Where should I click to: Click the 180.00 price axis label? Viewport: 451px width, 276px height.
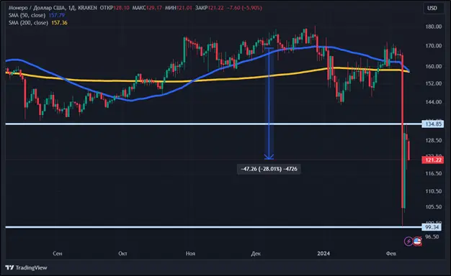[434, 27]
